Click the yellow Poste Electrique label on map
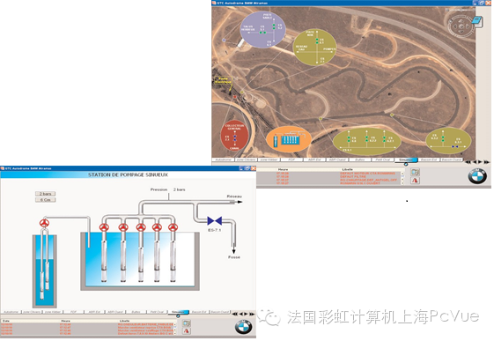Viewport: 494px width, 341px height. point(224,80)
